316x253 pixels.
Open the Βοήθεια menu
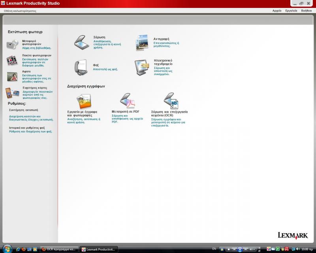(x=307, y=11)
